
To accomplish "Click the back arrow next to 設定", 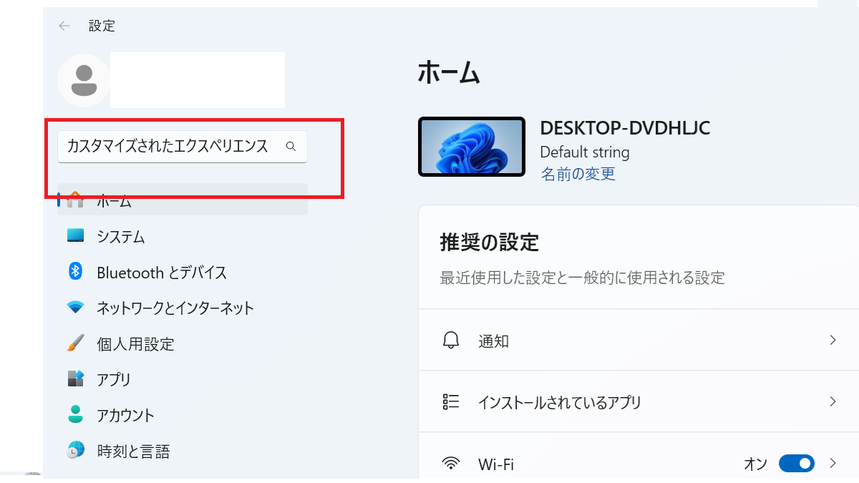I will (64, 26).
